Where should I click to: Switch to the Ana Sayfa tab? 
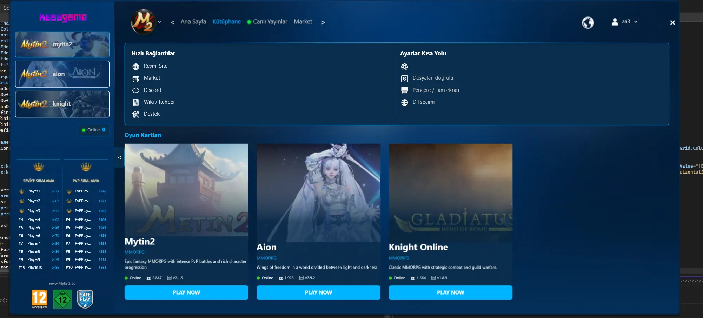click(x=193, y=22)
